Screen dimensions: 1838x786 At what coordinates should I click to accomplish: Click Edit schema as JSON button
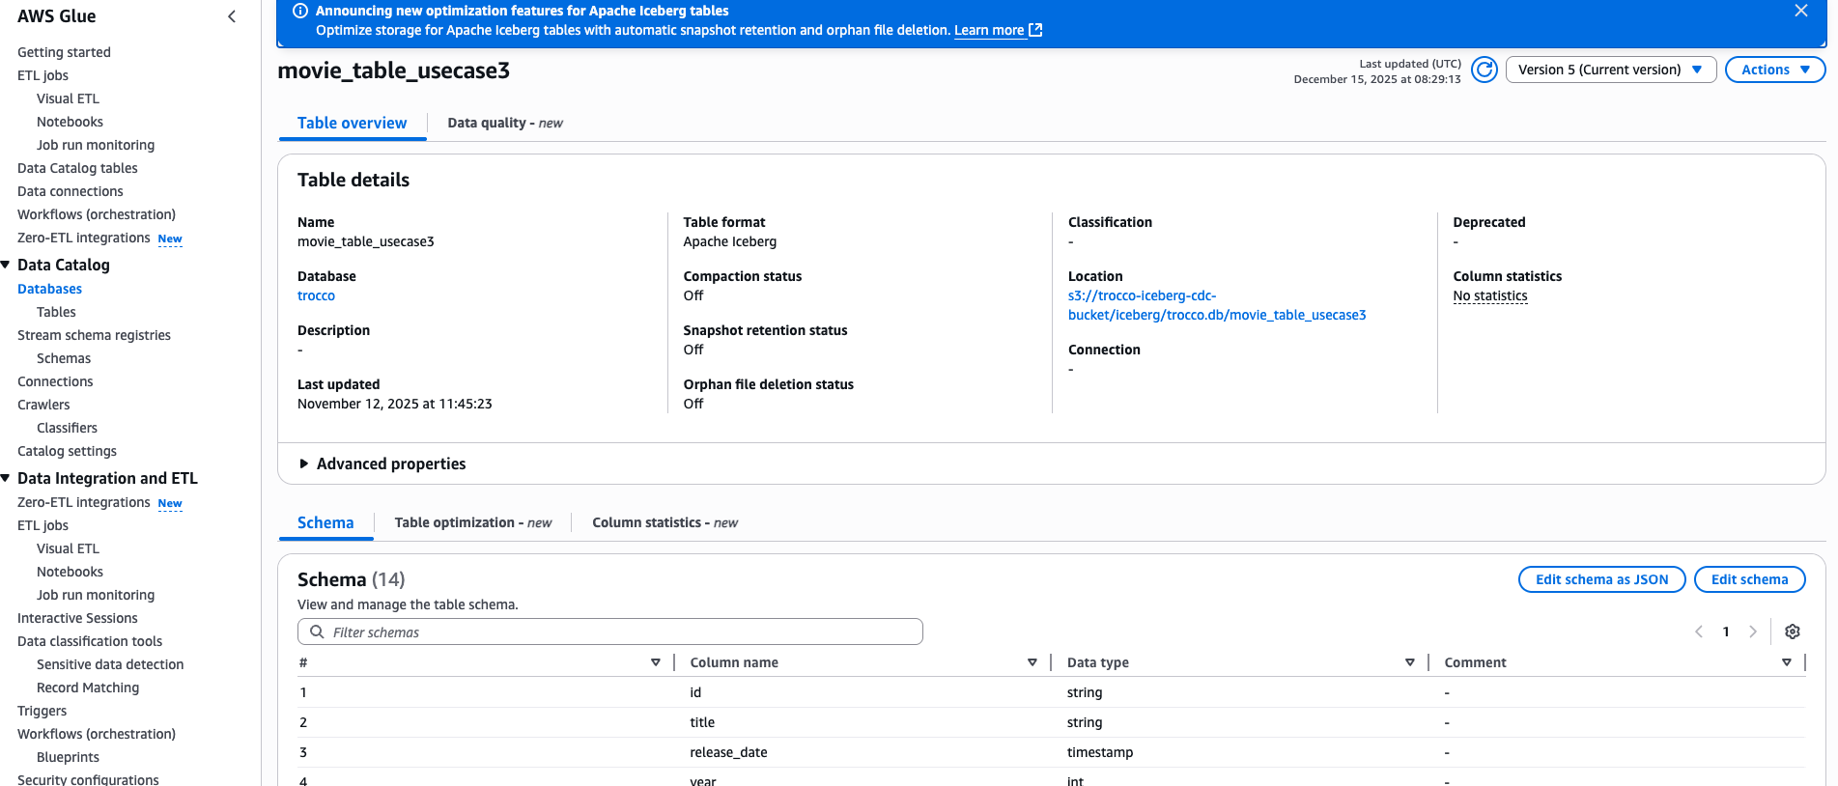pos(1602,579)
